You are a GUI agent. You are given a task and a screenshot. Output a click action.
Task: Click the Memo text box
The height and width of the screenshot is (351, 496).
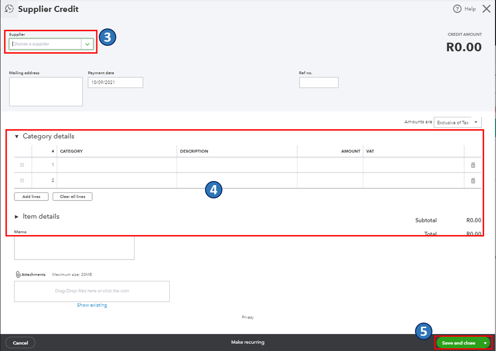coord(74,248)
